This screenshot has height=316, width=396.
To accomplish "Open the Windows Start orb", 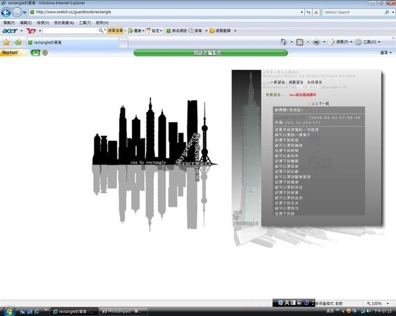I will 9,311.
